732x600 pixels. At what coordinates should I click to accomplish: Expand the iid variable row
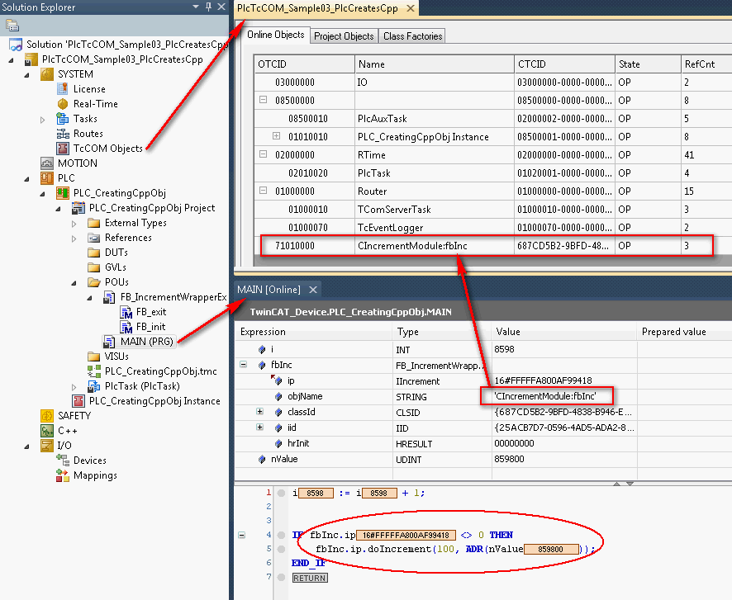coord(260,427)
